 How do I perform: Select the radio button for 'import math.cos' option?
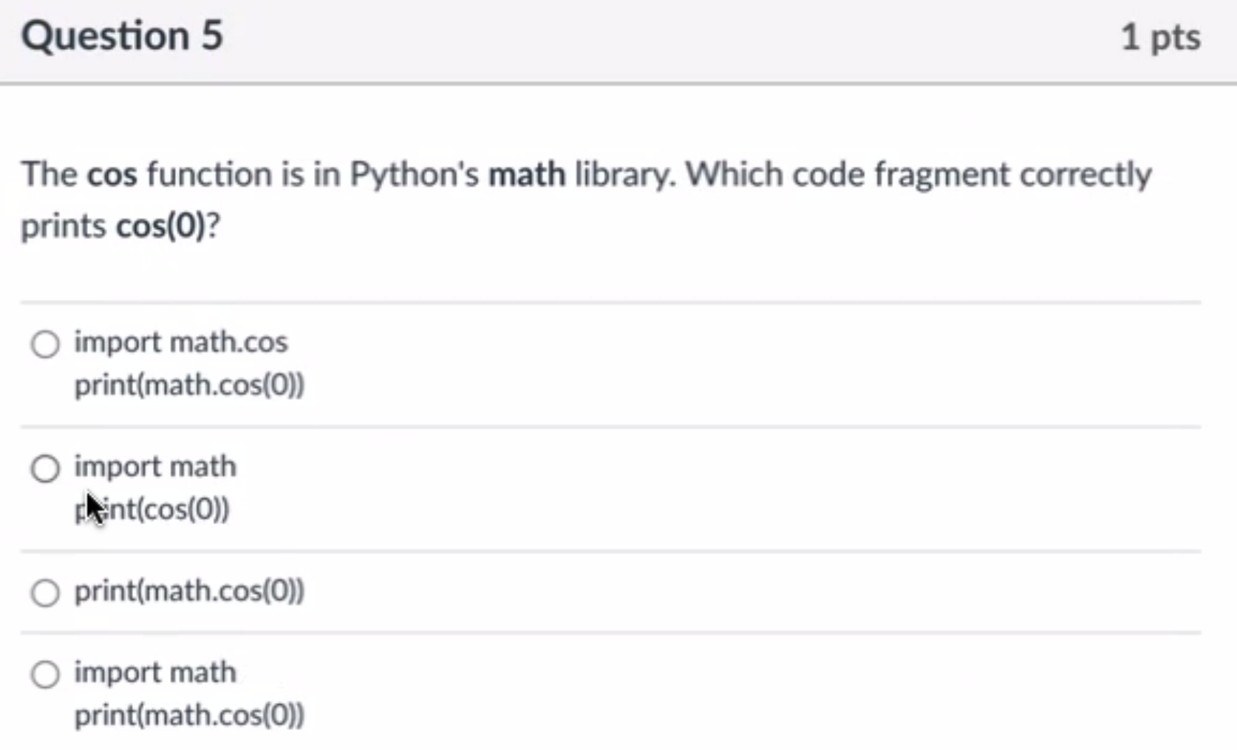(45, 344)
